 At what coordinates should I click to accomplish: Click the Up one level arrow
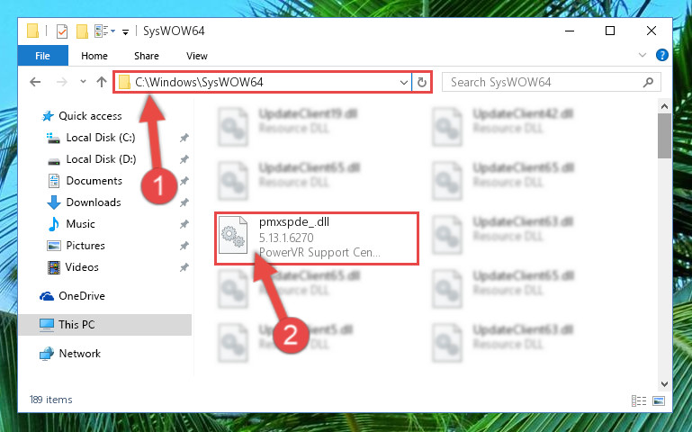tap(102, 82)
